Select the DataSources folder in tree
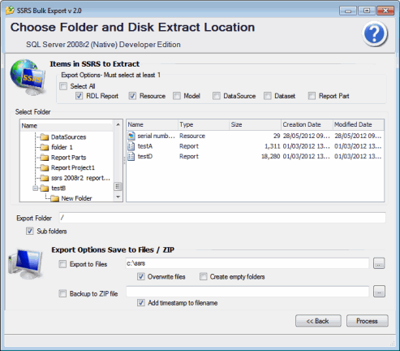This screenshot has width=400, height=351. click(x=69, y=137)
